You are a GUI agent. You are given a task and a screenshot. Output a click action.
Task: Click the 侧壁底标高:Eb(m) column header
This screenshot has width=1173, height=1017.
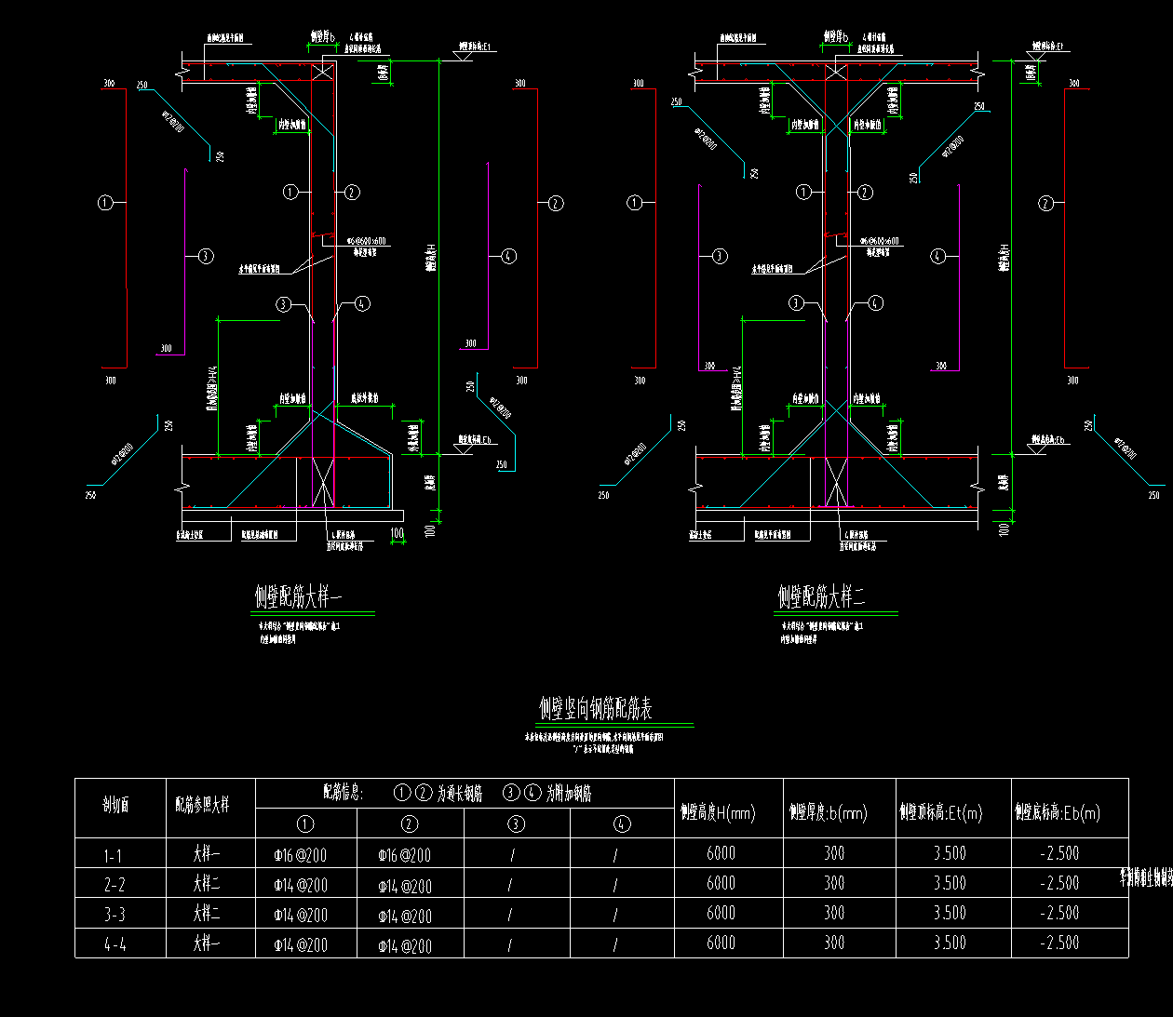1058,813
